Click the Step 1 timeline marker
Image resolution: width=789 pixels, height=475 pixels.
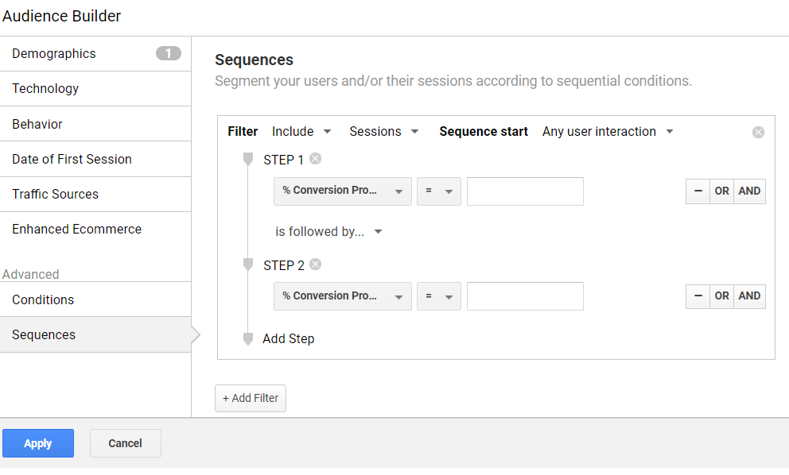[x=248, y=160]
